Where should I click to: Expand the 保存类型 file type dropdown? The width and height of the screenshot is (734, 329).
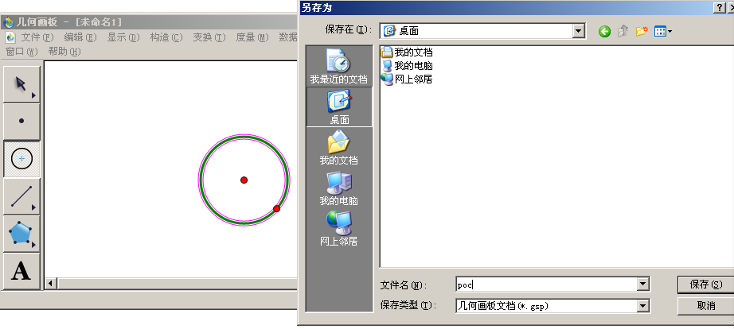point(642,305)
